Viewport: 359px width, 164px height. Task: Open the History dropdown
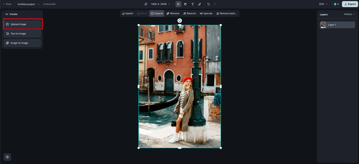point(349,14)
